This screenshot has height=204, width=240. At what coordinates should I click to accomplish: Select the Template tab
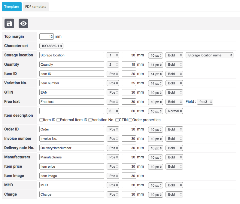coord(12,7)
